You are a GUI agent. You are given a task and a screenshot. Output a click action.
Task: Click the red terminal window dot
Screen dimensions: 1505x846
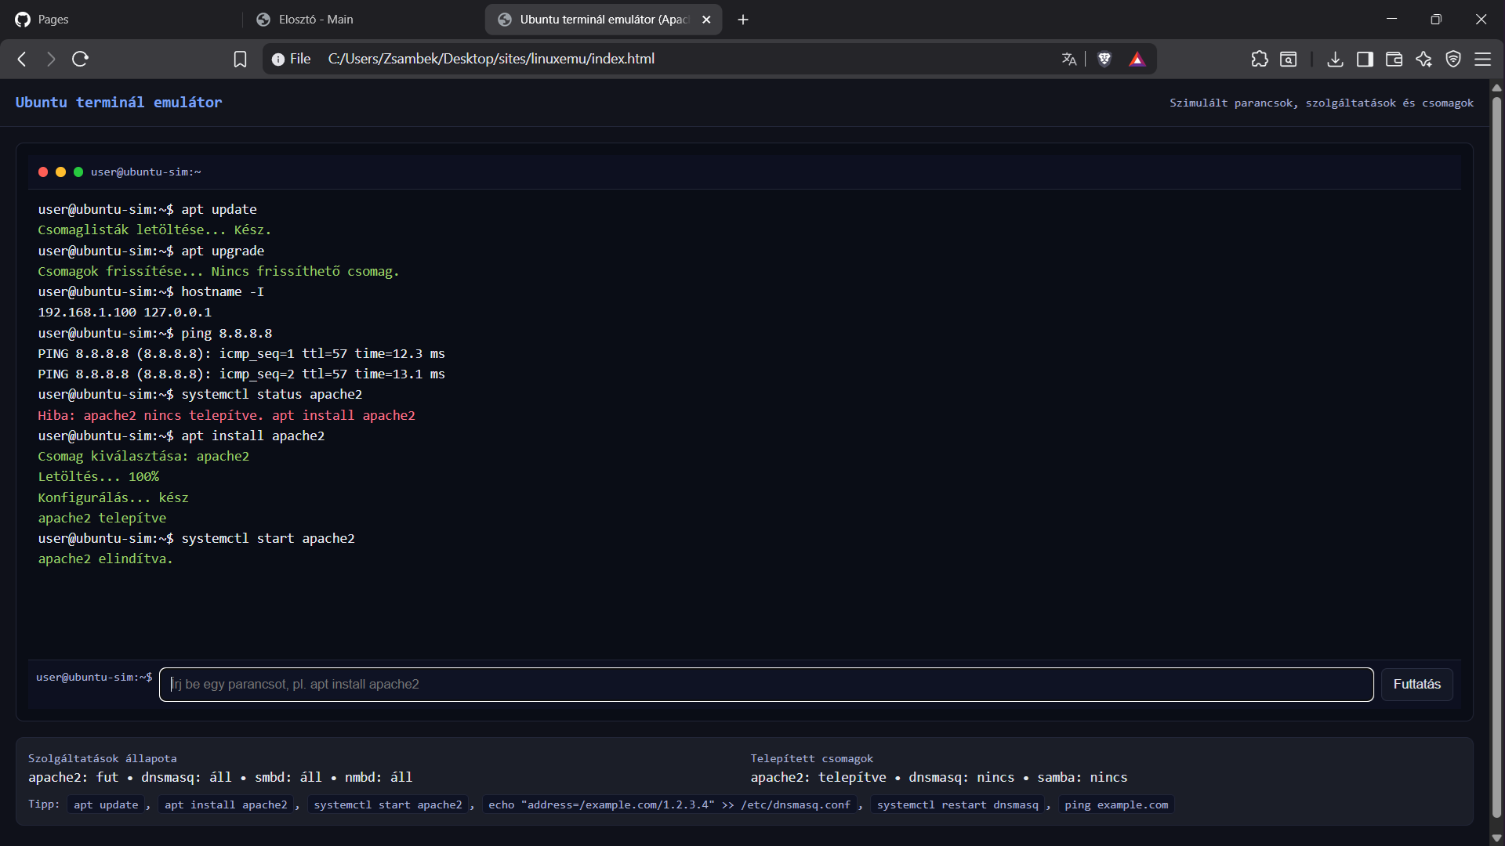[x=43, y=172]
